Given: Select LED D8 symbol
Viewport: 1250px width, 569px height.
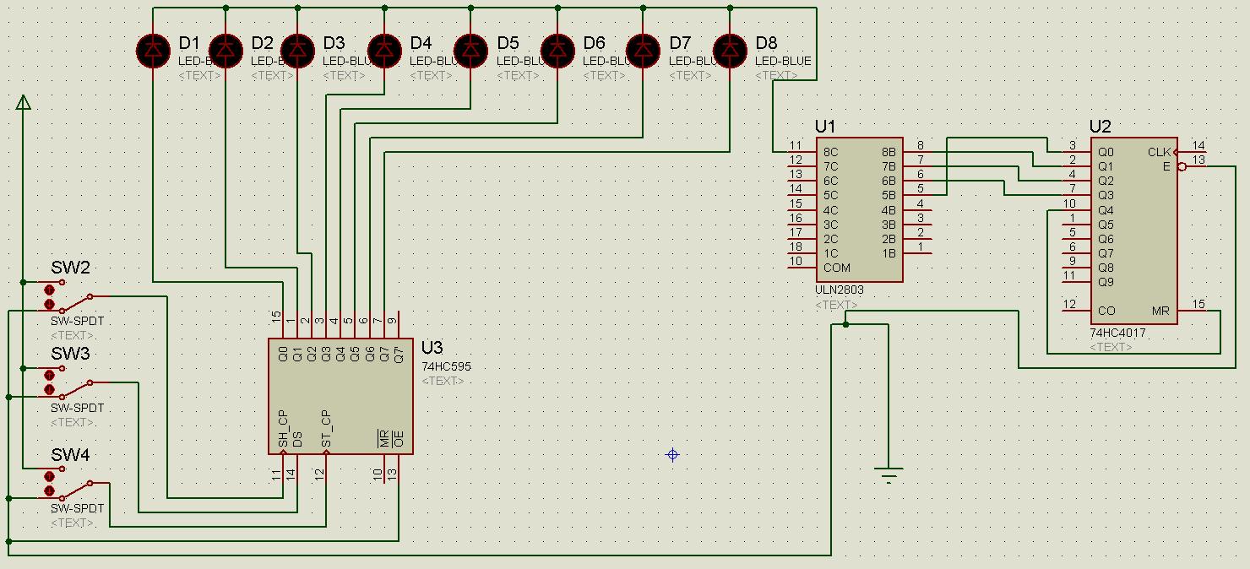Looking at the screenshot, I should 730,51.
